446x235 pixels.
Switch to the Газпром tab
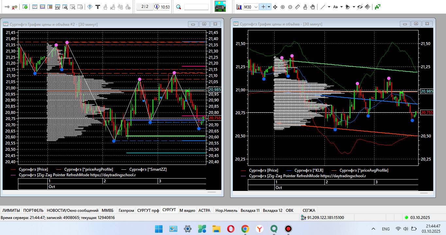click(x=126, y=211)
